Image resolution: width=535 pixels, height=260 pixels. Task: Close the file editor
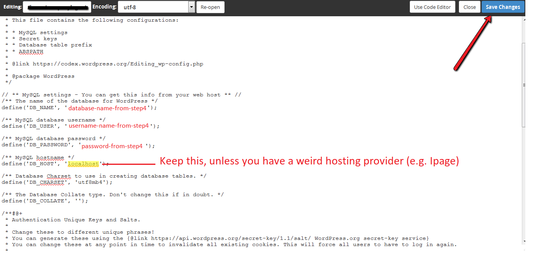469,7
